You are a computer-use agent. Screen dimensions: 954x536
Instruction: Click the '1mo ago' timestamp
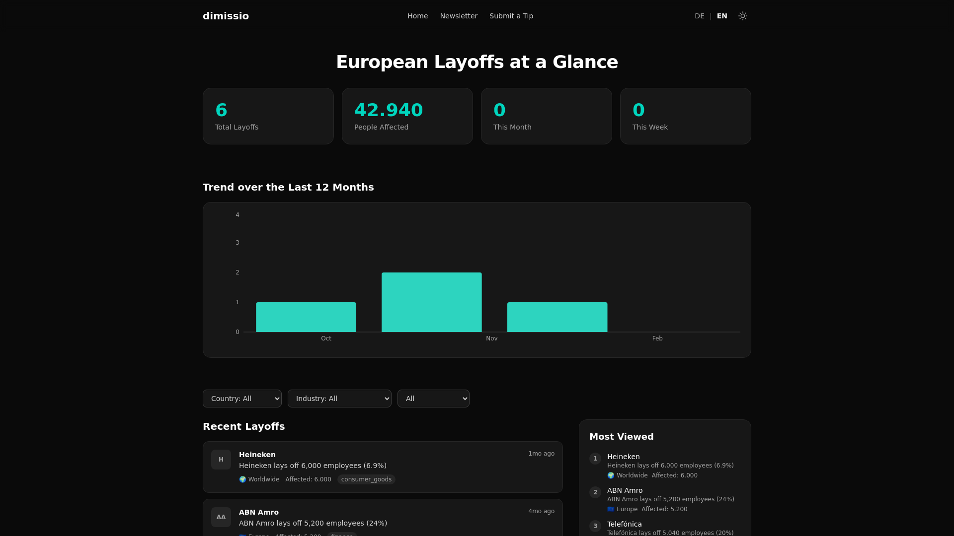point(541,454)
